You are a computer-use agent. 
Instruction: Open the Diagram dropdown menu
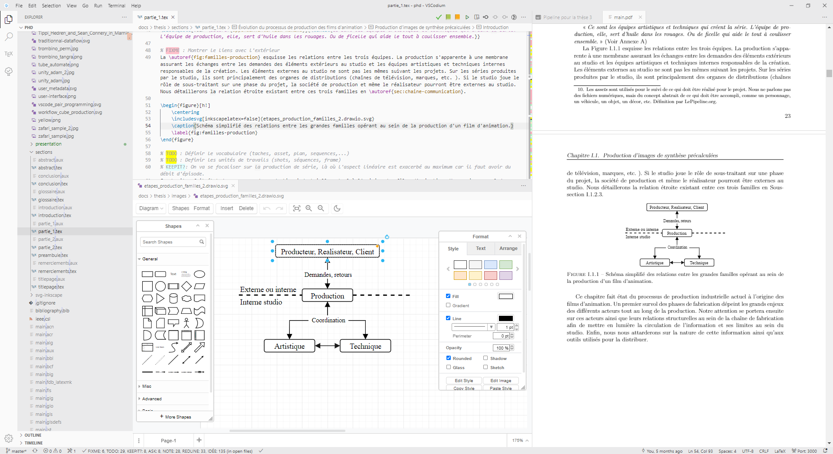151,208
